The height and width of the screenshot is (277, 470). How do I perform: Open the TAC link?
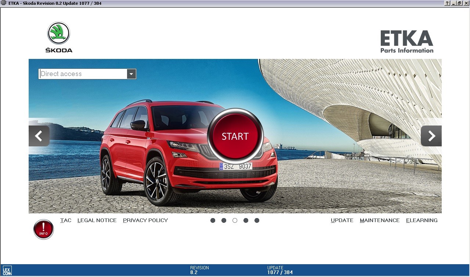(x=66, y=220)
